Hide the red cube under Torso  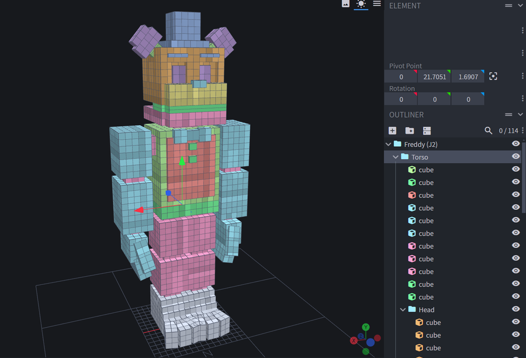click(x=515, y=194)
